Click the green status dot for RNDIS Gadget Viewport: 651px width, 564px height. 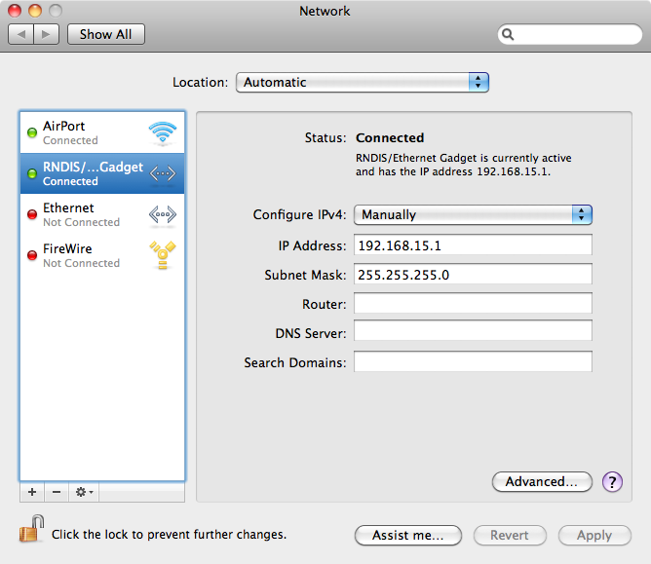[x=32, y=173]
